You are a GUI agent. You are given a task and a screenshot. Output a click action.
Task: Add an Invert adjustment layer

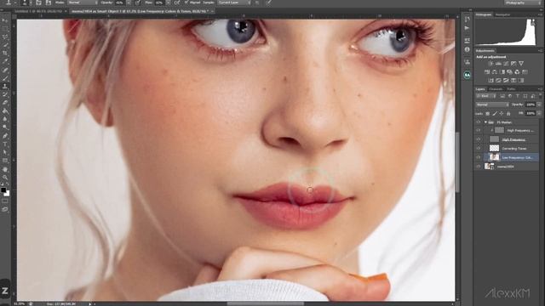[490, 81]
